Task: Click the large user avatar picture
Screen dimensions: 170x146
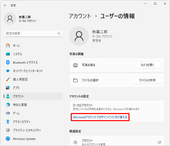Action: (x=79, y=36)
